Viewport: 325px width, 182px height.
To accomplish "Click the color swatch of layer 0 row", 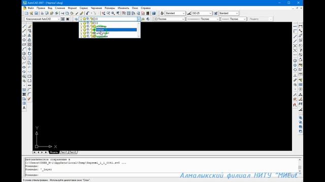I will [94, 23].
